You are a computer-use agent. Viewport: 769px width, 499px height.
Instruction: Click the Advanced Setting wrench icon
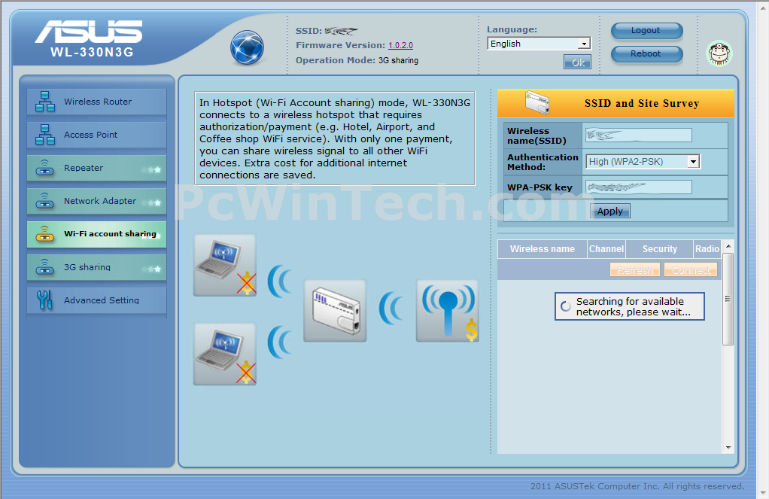pyautogui.click(x=44, y=300)
